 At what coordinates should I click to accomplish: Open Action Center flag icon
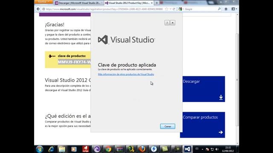pos(207,149)
